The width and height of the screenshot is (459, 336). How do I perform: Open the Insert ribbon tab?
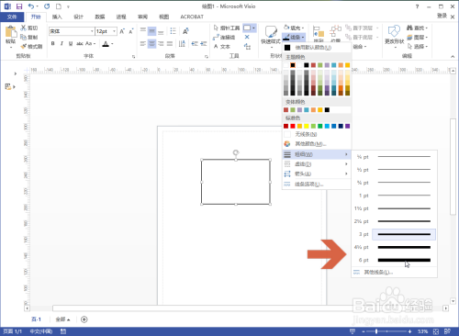(57, 17)
